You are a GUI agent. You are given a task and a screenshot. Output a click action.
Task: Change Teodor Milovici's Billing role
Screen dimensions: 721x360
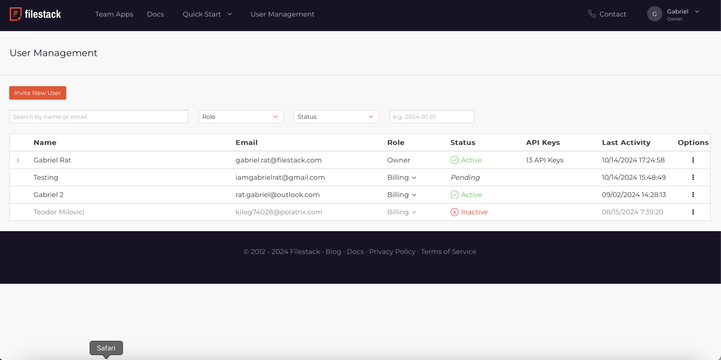coord(401,212)
